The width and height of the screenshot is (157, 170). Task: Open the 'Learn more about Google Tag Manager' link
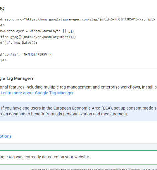37,93
